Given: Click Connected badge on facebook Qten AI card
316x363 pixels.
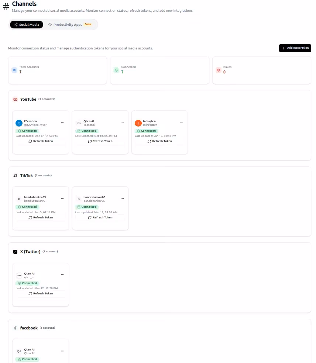Looking at the screenshot, I should click(27, 359).
